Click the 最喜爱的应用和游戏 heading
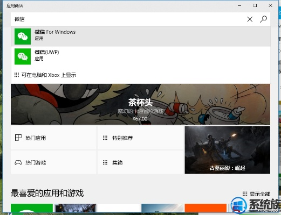The image size is (281, 215). [47, 193]
